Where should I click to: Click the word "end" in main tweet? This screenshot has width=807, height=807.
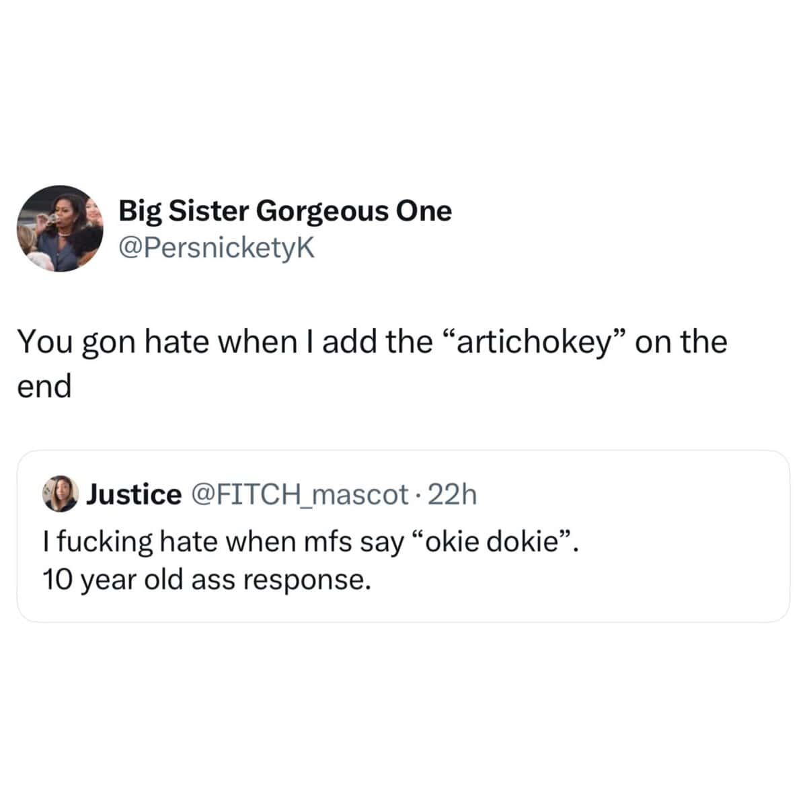tap(44, 387)
